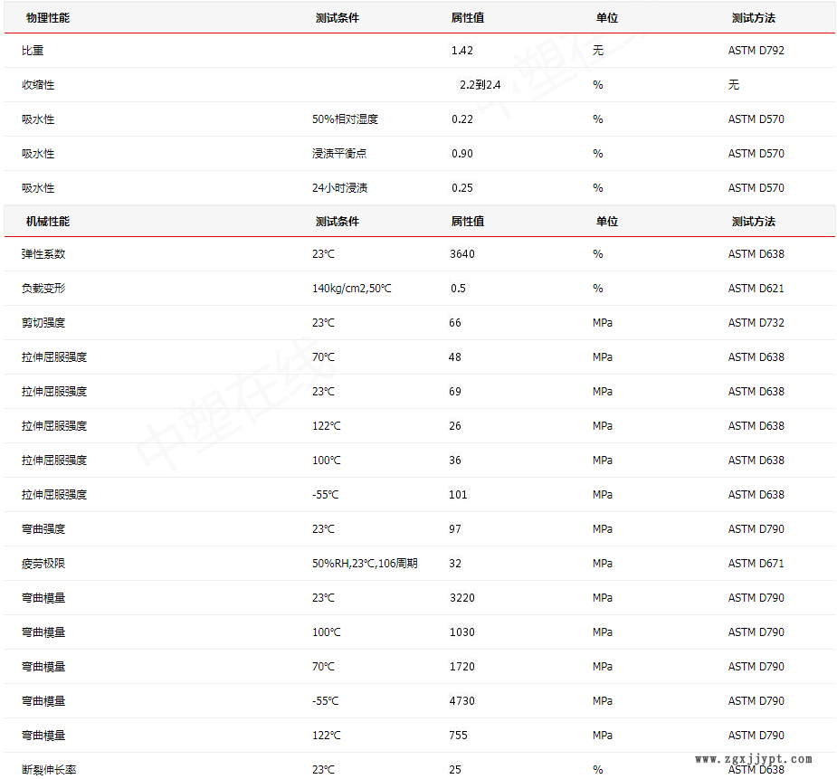Click the 负载变形 property name
The height and width of the screenshot is (779, 837).
tap(43, 289)
